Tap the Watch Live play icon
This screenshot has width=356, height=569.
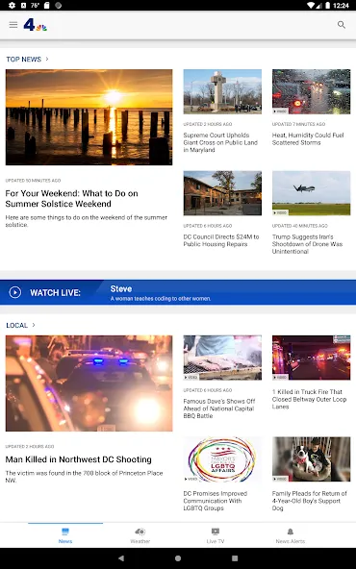pos(14,292)
